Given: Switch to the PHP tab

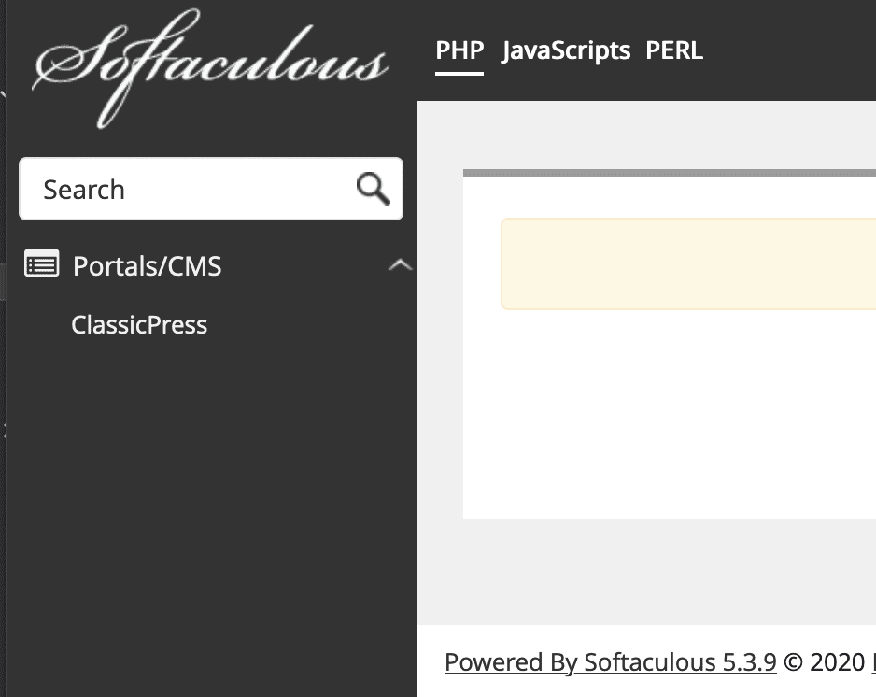Looking at the screenshot, I should (459, 50).
